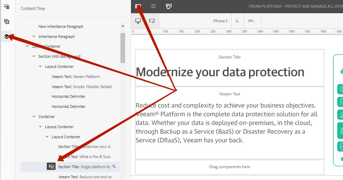Viewport: 343px width, 180px height.
Task: Select the first Horizontal Delimiter item
Action: coord(68,96)
